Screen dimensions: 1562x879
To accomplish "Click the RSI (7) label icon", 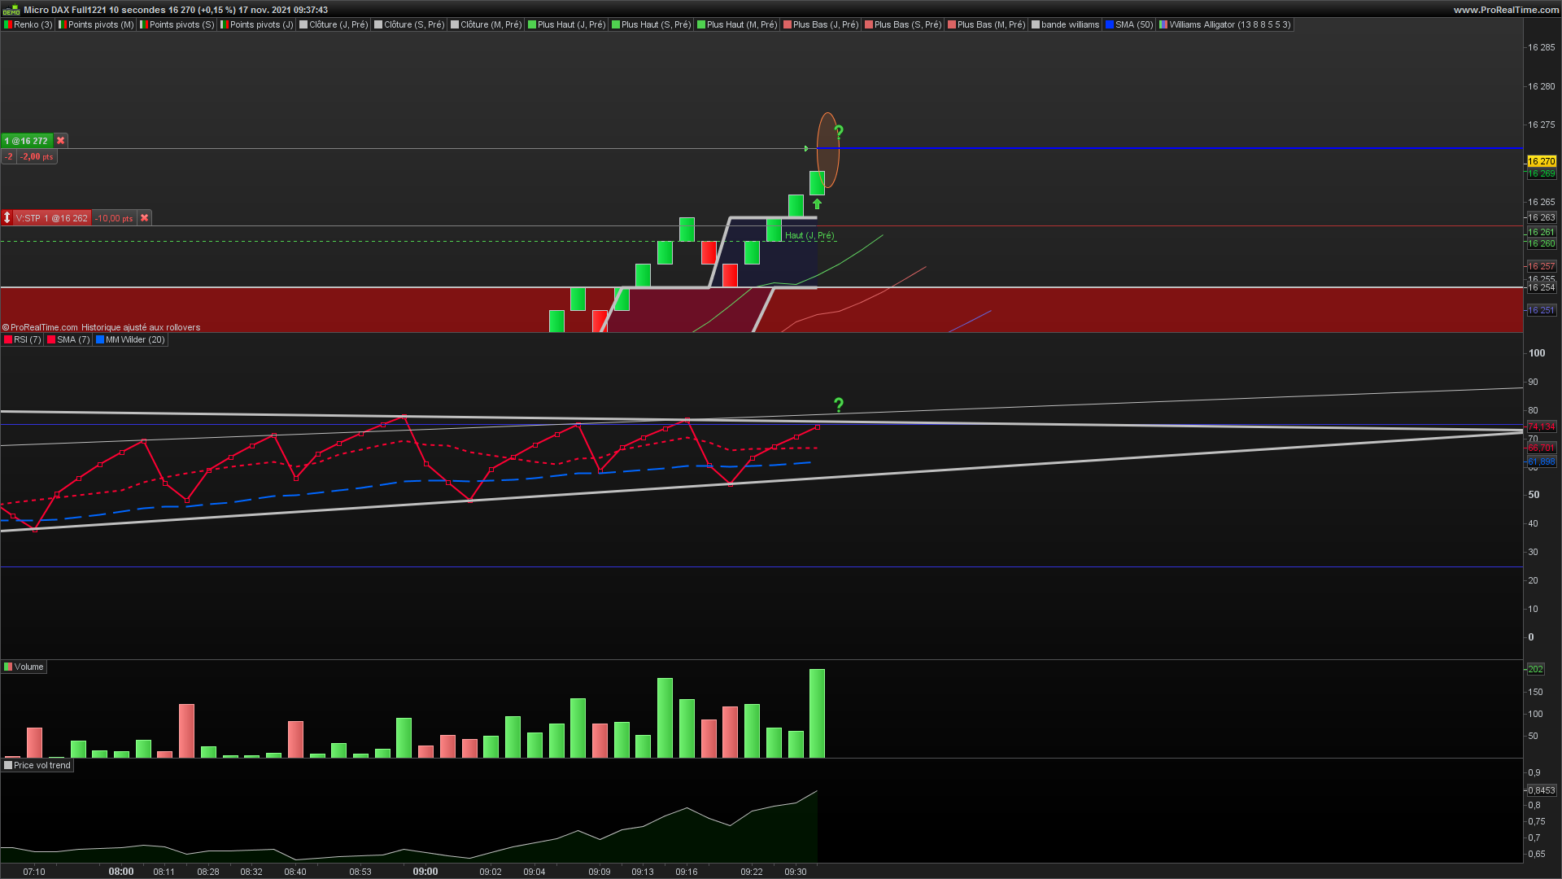I will point(8,340).
